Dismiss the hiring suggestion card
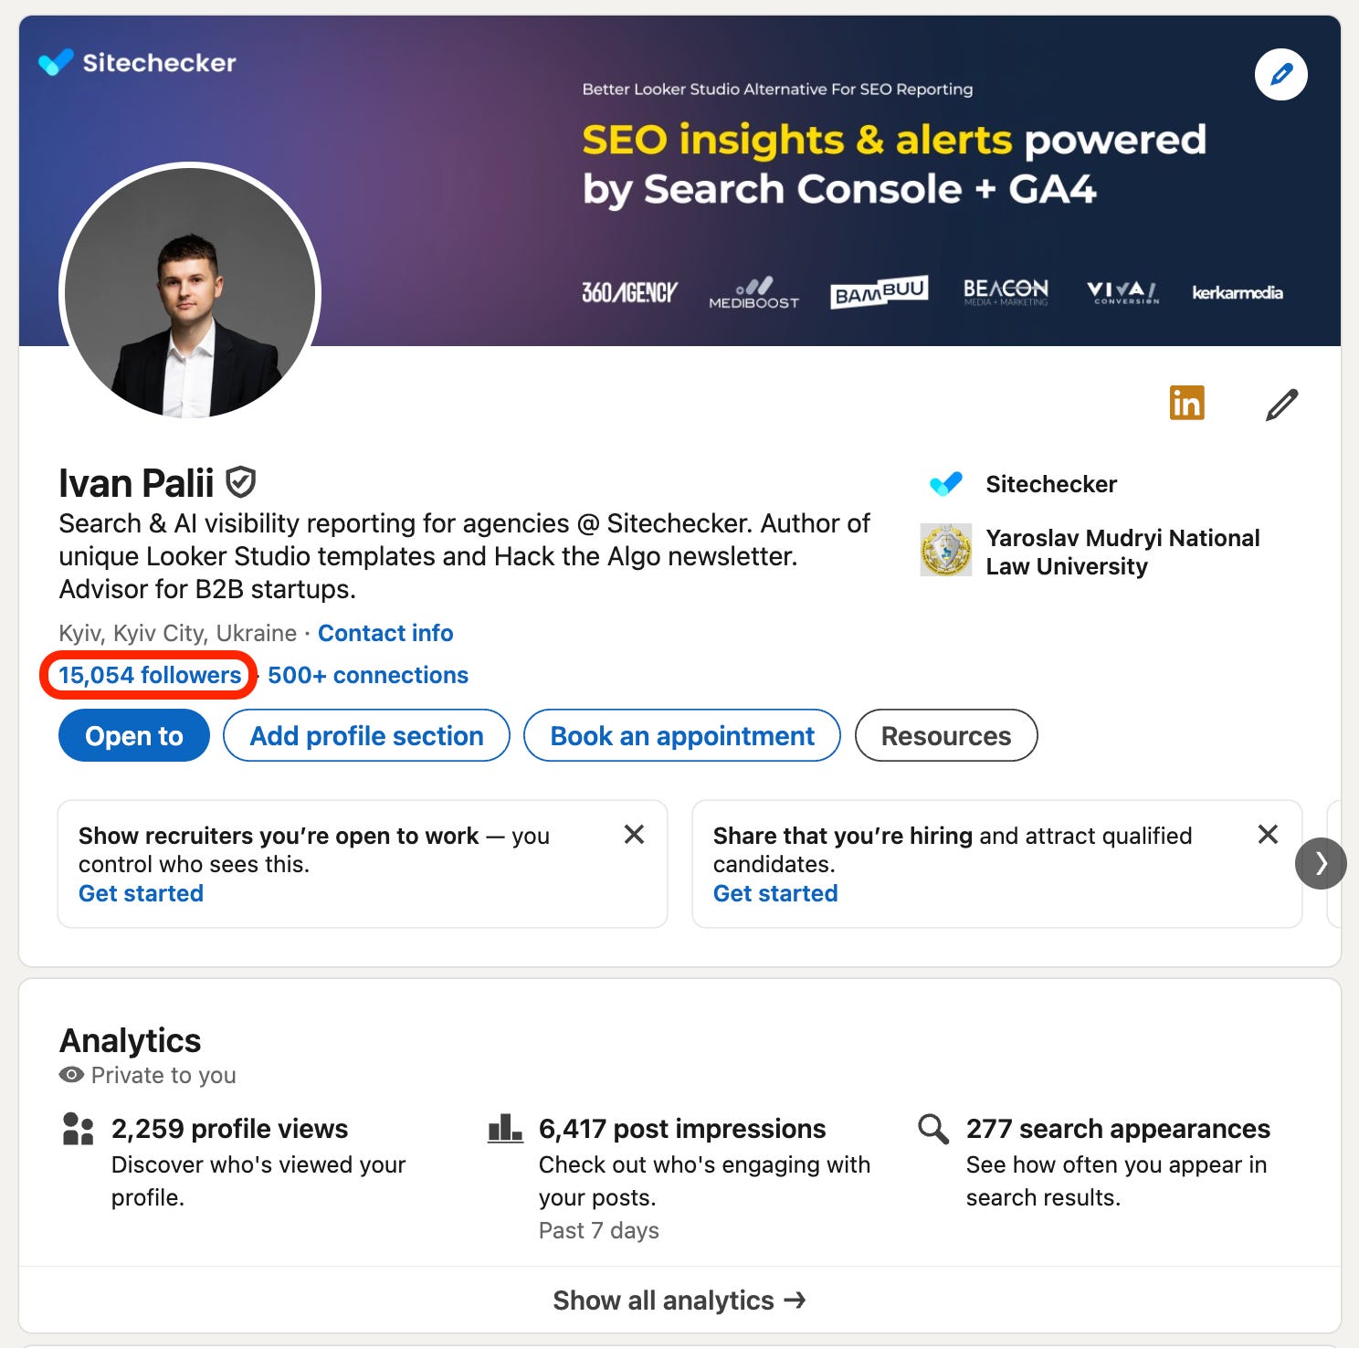 pos(1268,834)
